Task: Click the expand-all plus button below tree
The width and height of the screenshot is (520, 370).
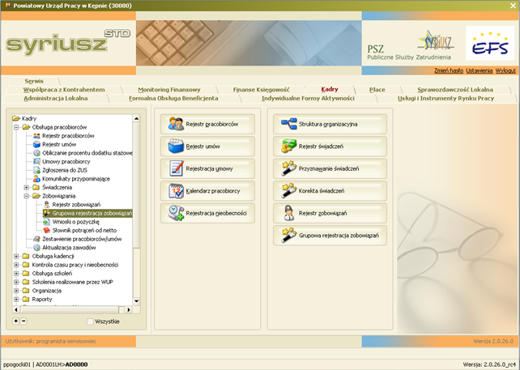Action: 15,321
